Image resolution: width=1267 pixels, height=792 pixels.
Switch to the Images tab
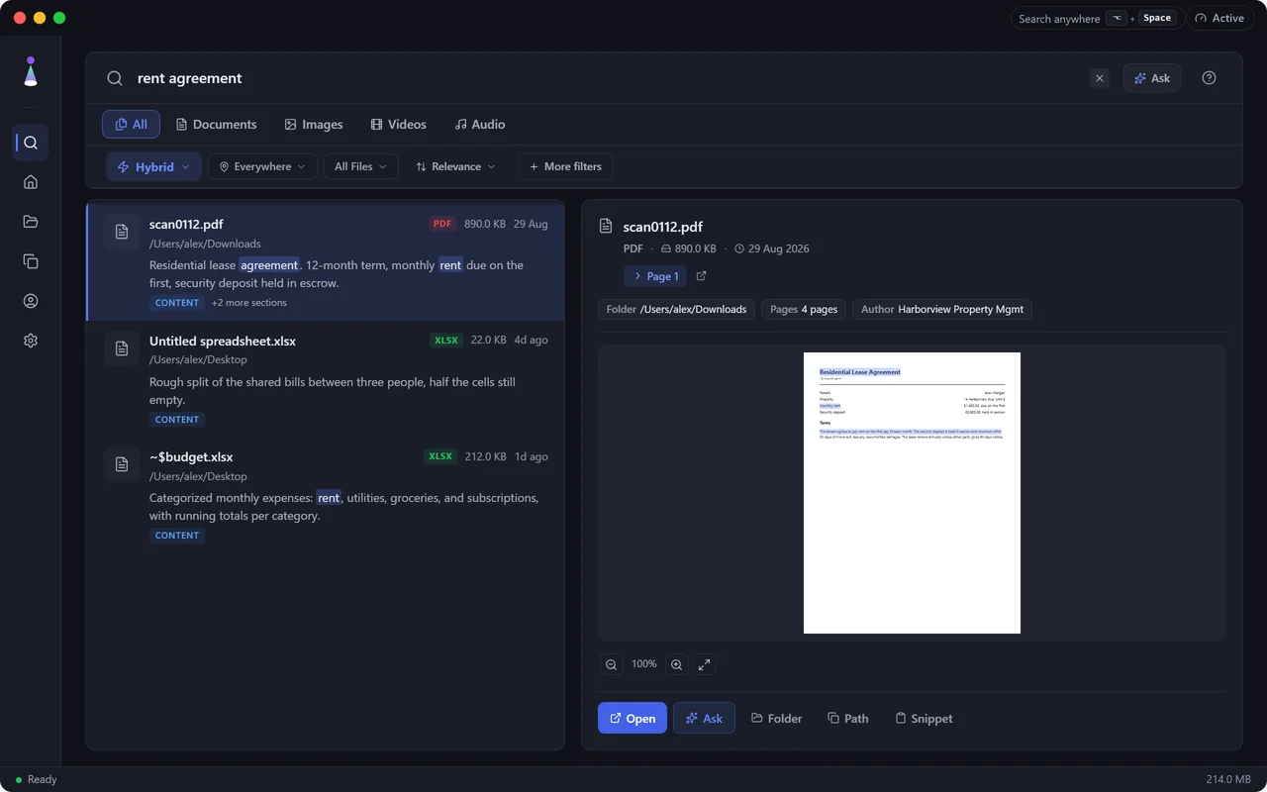(313, 124)
